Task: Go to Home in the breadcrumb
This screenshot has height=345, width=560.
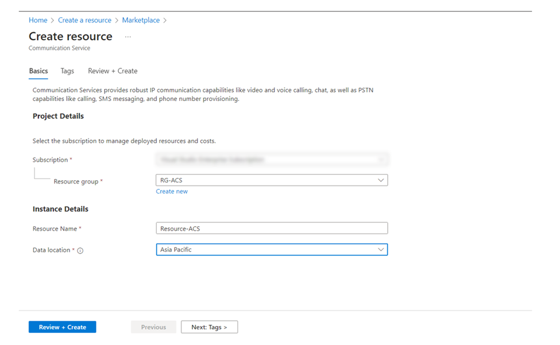Action: [x=38, y=20]
